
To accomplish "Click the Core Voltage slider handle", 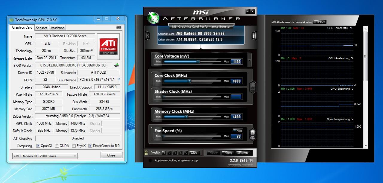I will [198, 61].
